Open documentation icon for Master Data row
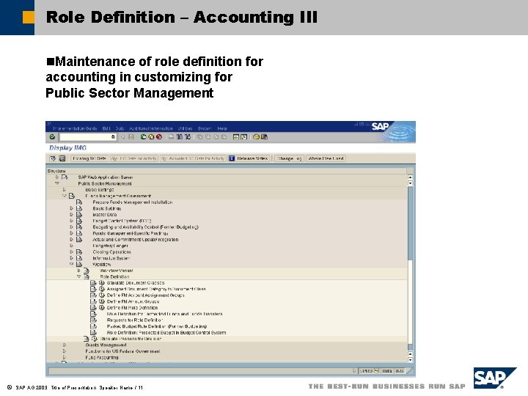528x396 pixels. 79,214
